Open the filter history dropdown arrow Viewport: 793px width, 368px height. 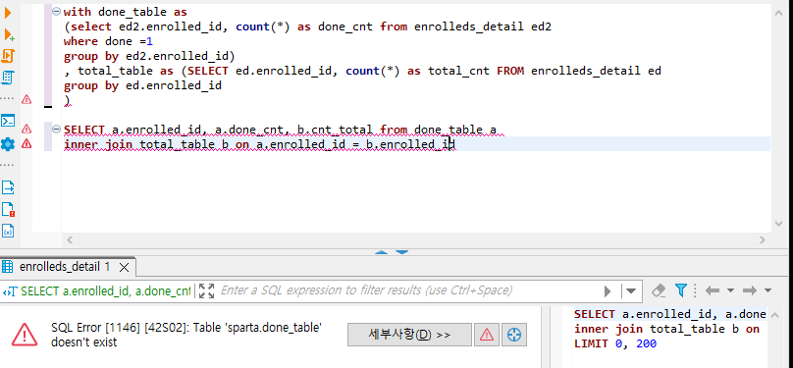[x=631, y=291]
